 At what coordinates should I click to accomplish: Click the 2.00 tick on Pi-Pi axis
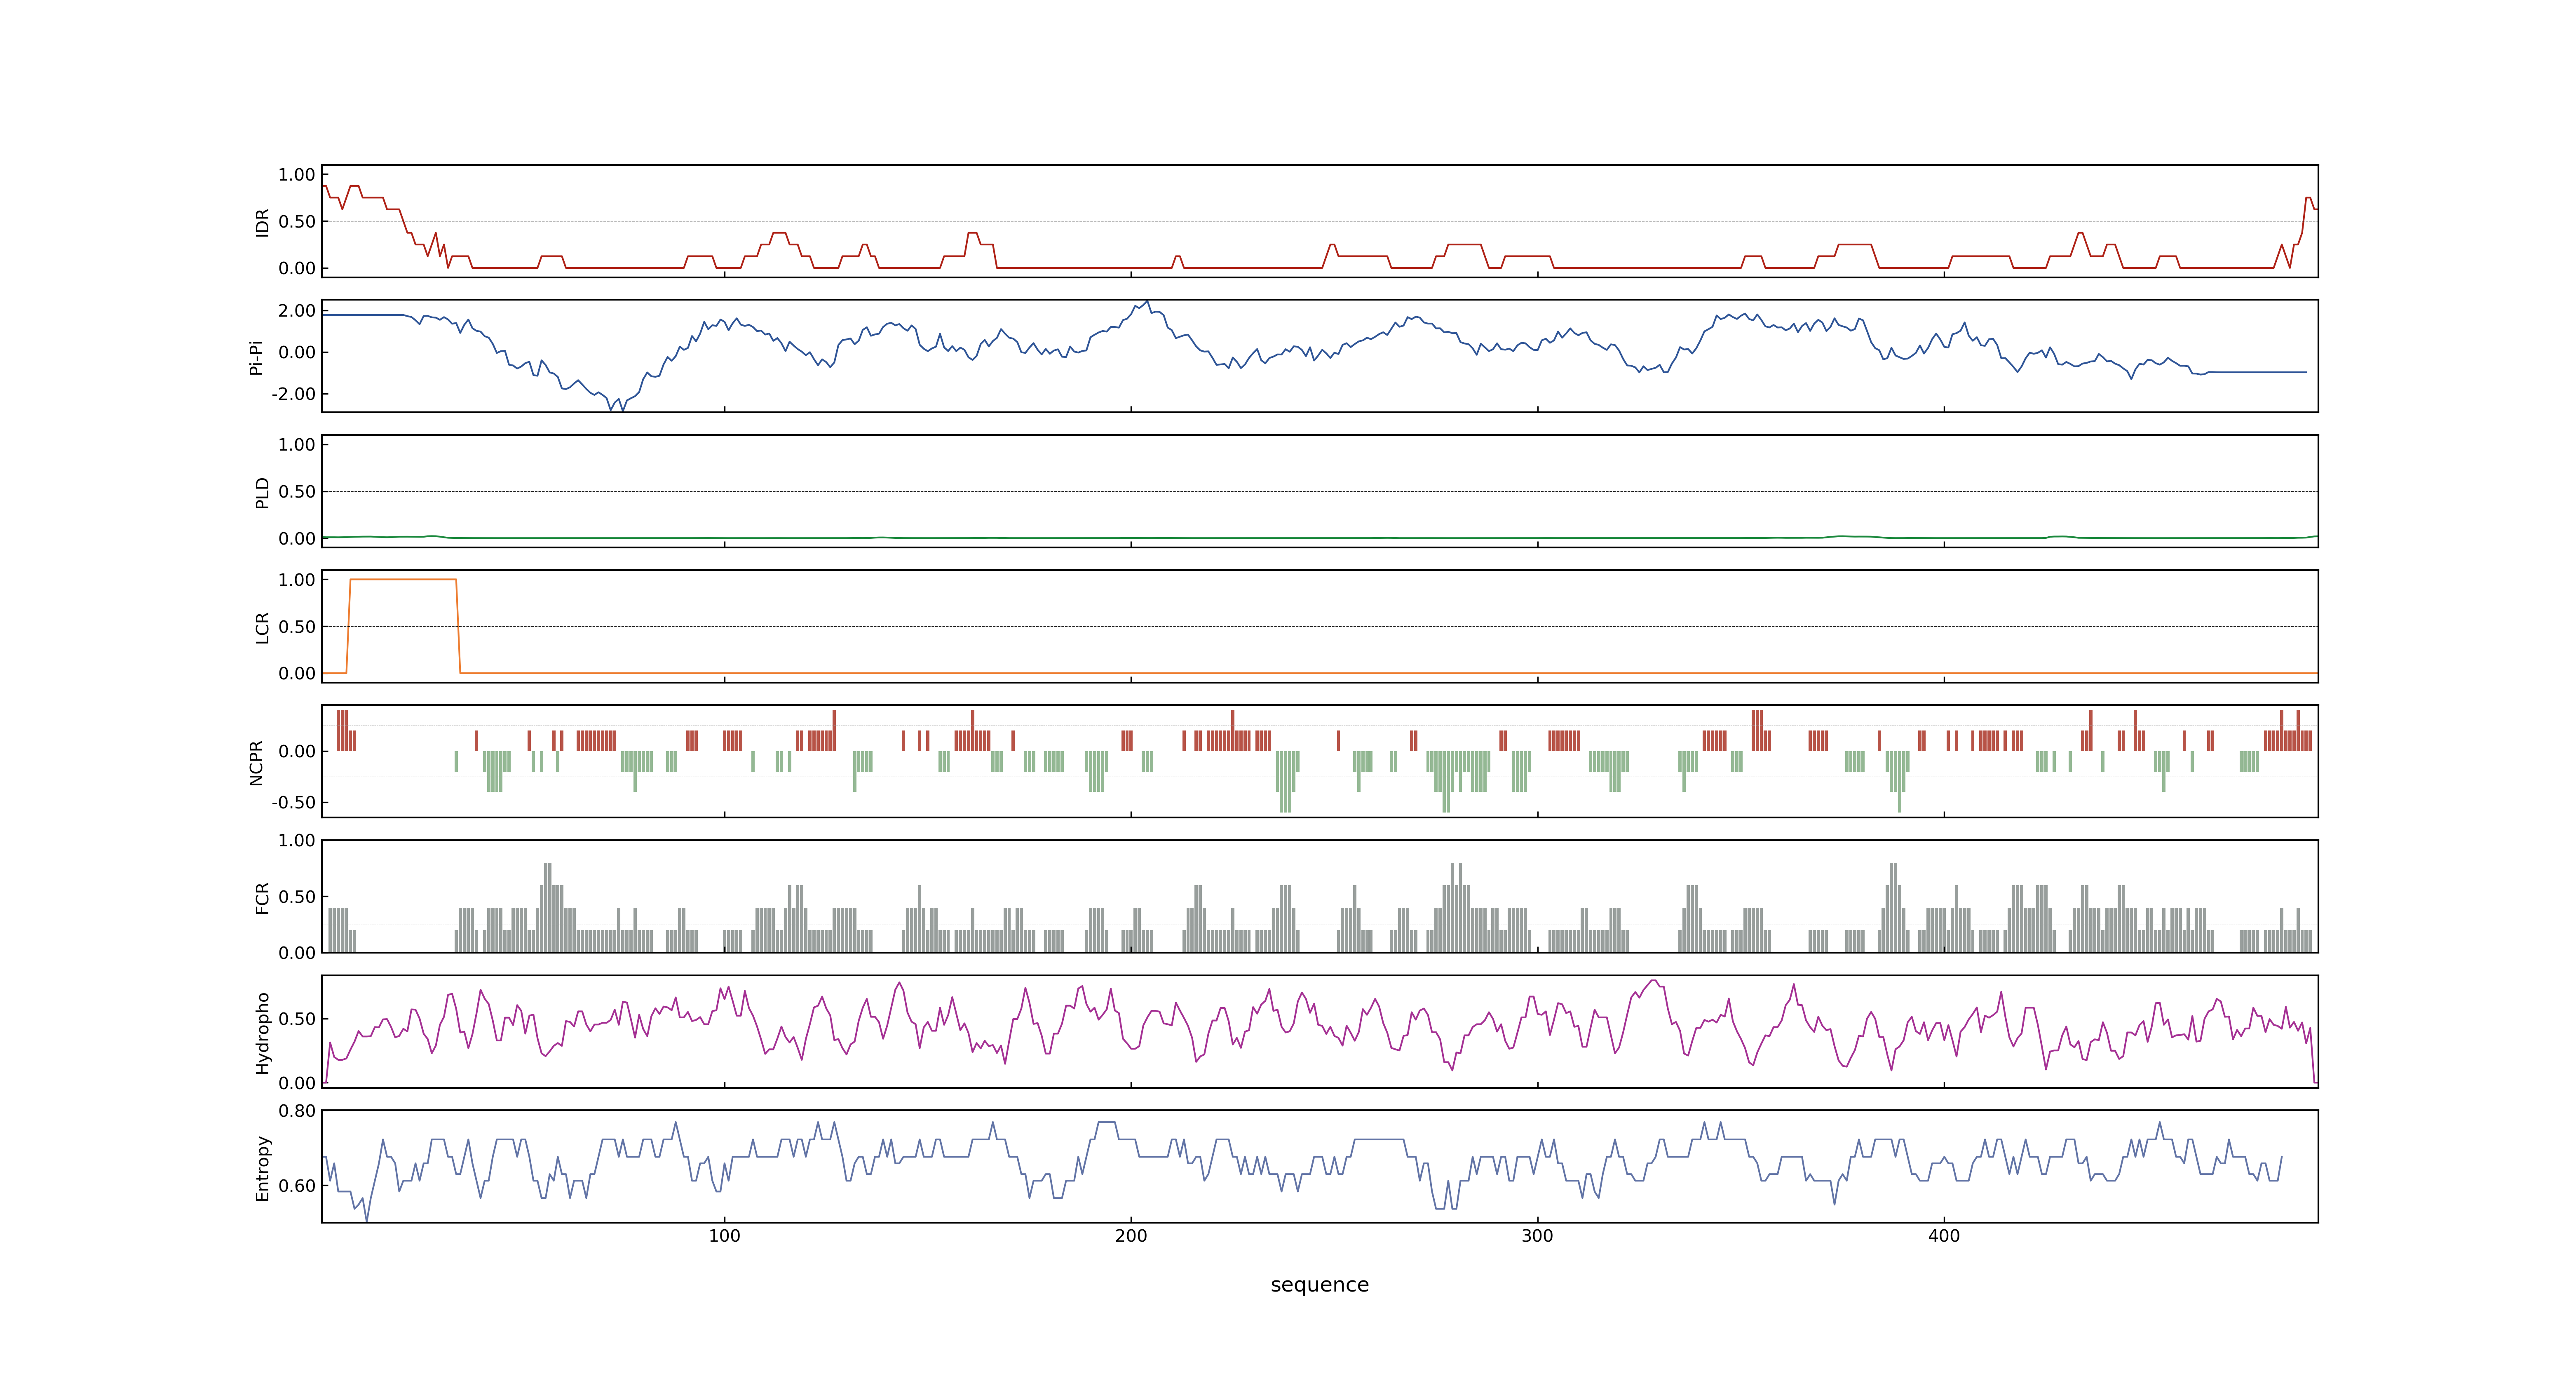[297, 311]
